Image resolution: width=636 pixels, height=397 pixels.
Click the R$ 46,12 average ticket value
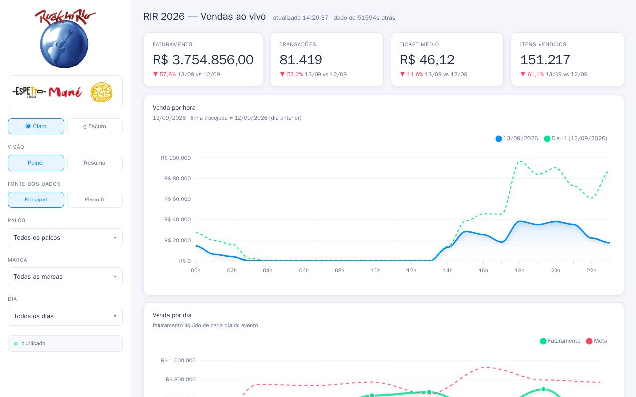pos(427,60)
